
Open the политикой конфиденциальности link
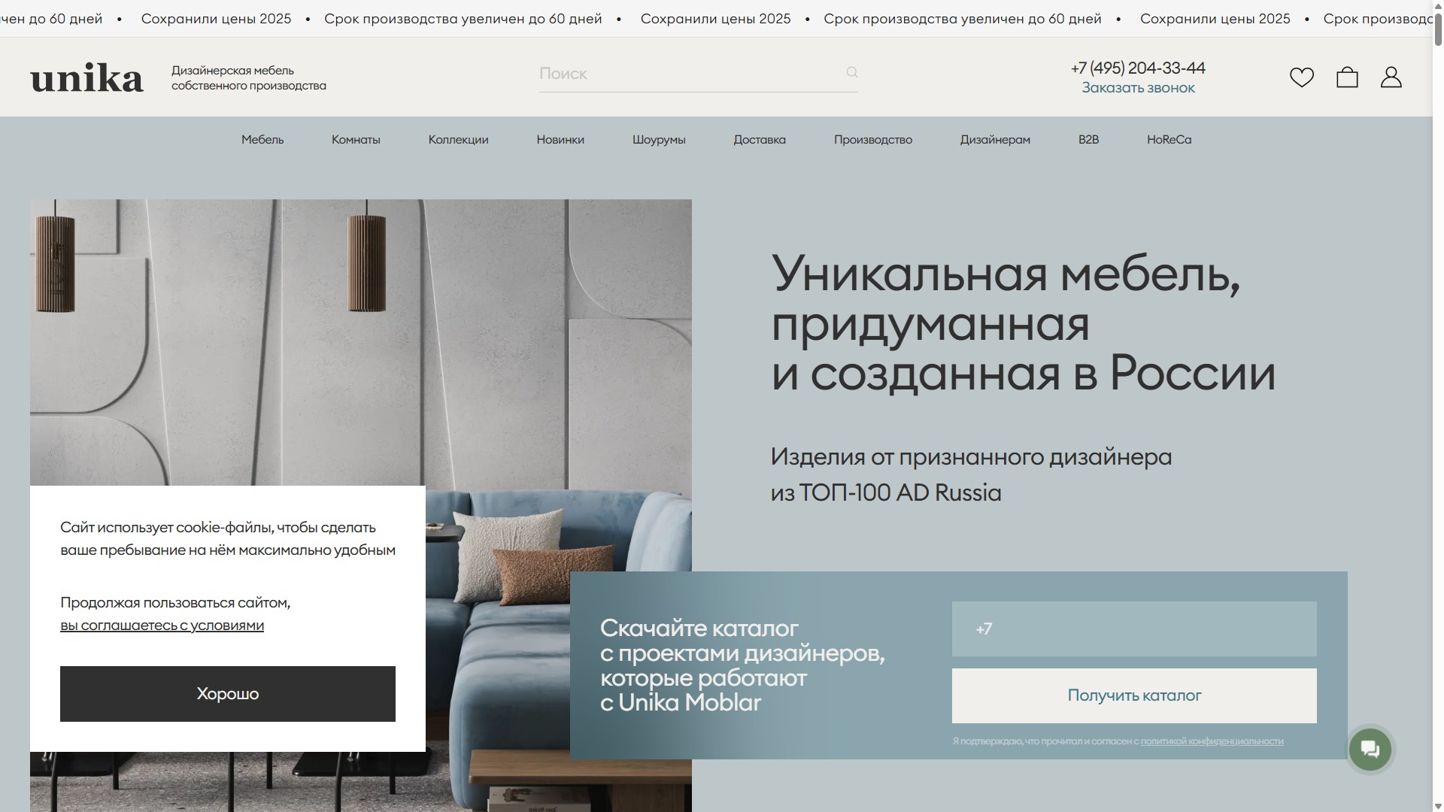(1212, 741)
